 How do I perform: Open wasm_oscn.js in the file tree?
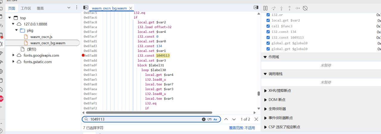41,37
